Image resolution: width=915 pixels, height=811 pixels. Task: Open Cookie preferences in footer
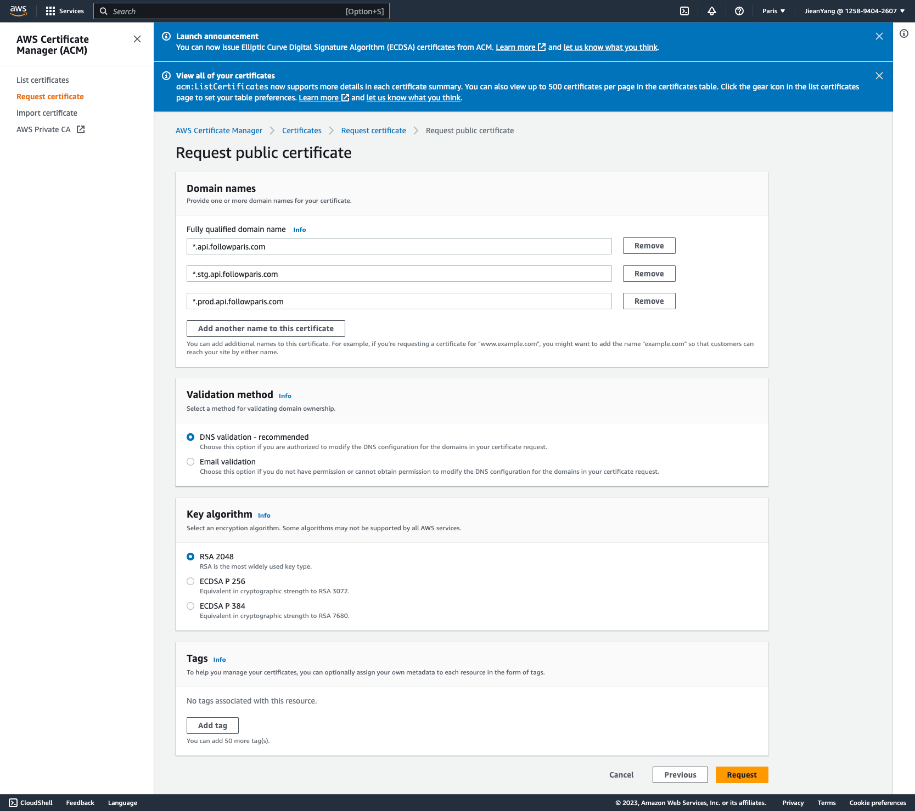coord(878,803)
